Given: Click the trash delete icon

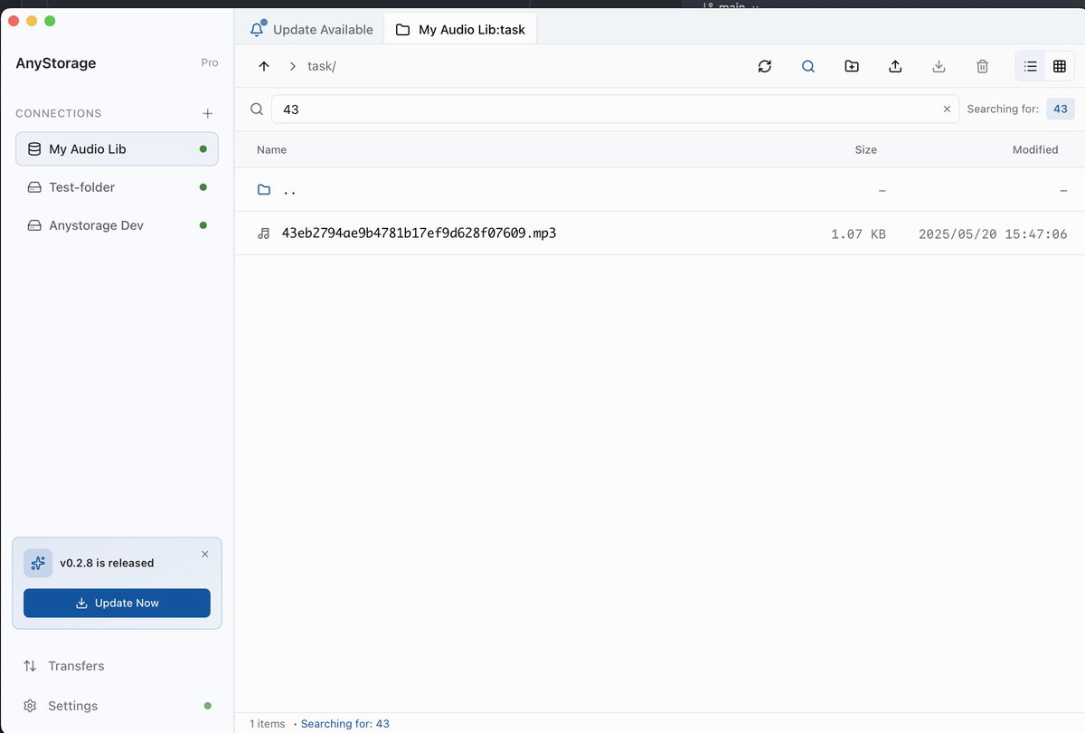Looking at the screenshot, I should pos(982,66).
